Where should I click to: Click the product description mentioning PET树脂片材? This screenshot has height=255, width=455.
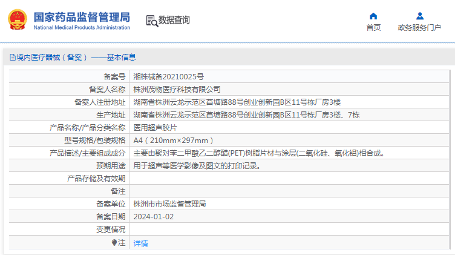(260, 153)
